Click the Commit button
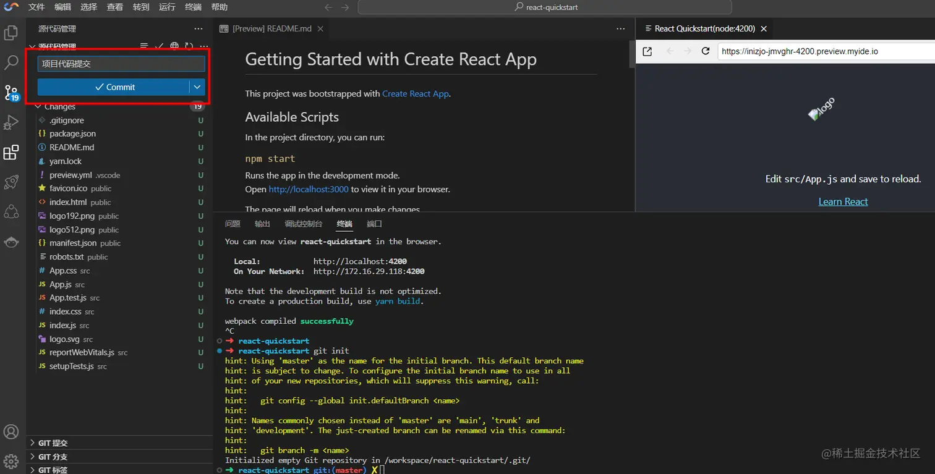 click(113, 87)
